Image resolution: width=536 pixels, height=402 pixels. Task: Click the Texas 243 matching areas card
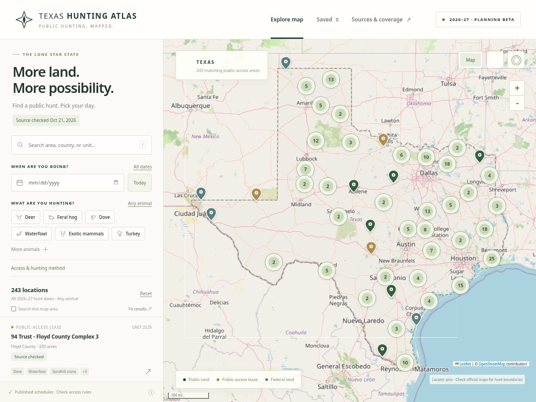tap(222, 65)
